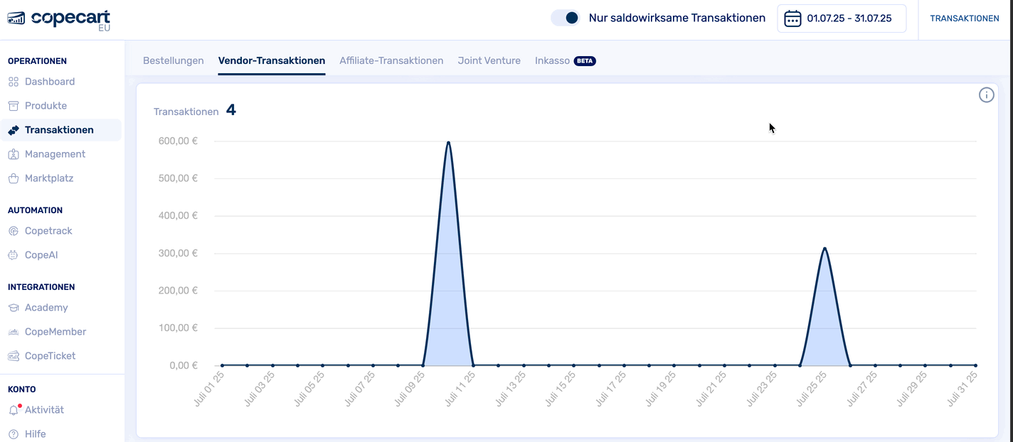Click the Copecart EU logo
This screenshot has width=1013, height=442.
click(58, 20)
